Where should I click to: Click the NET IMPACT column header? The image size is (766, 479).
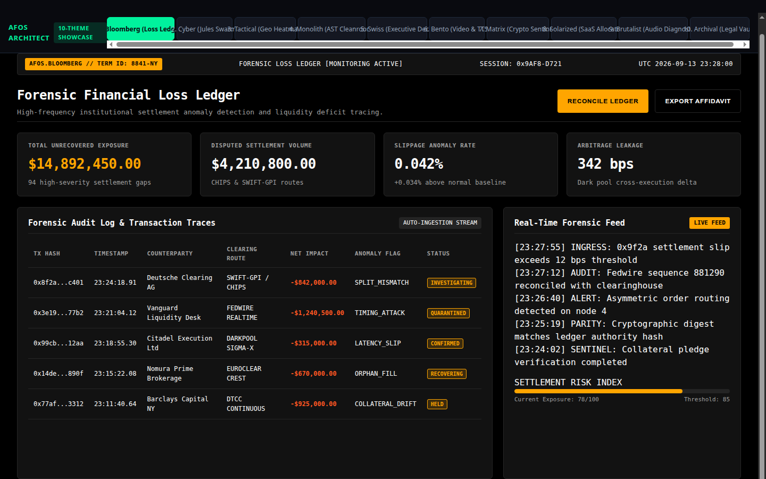tap(309, 254)
